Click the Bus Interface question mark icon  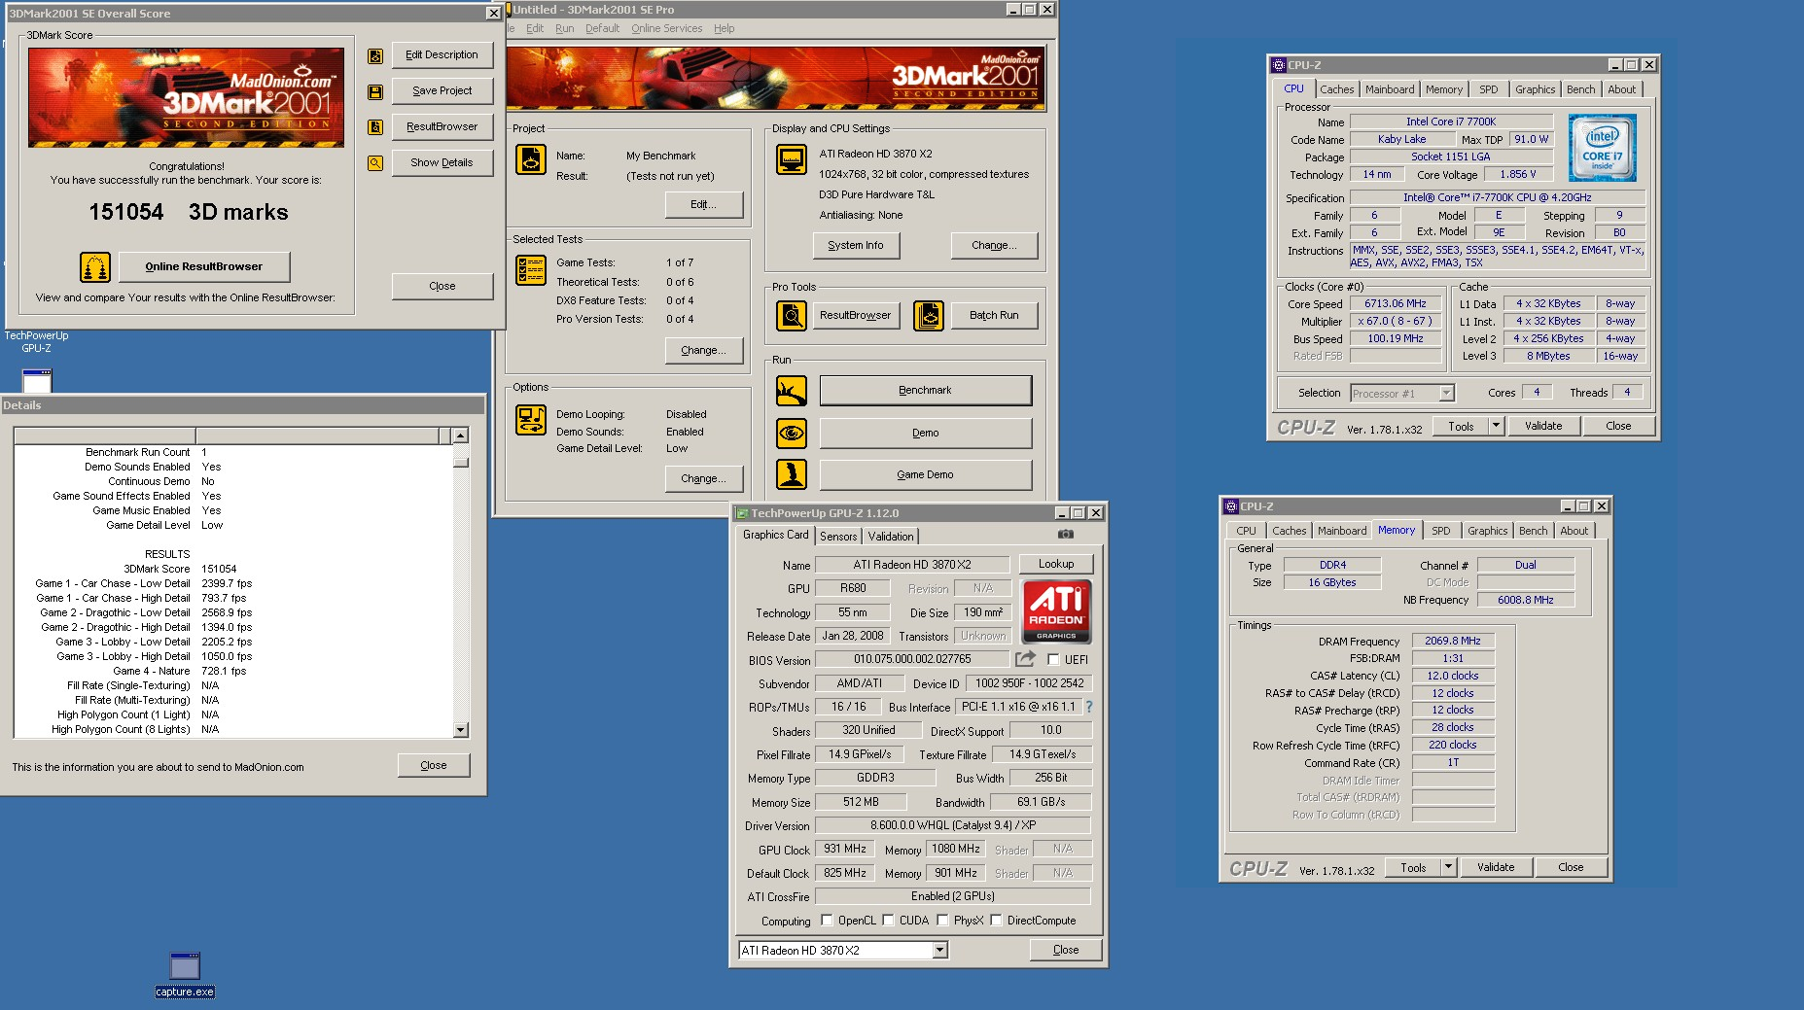point(1089,707)
